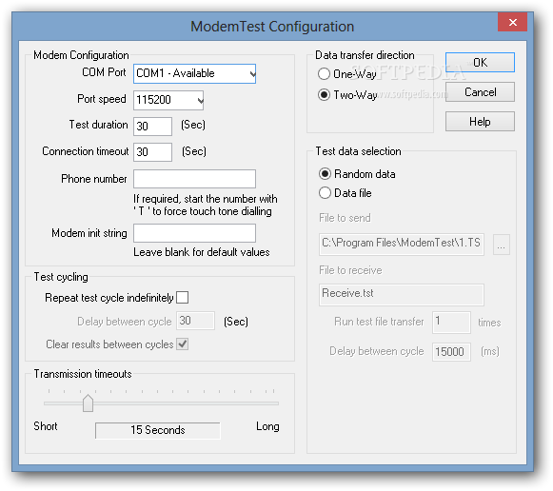
Task: Click the 'Leave blank for default values' text
Action: (202, 252)
